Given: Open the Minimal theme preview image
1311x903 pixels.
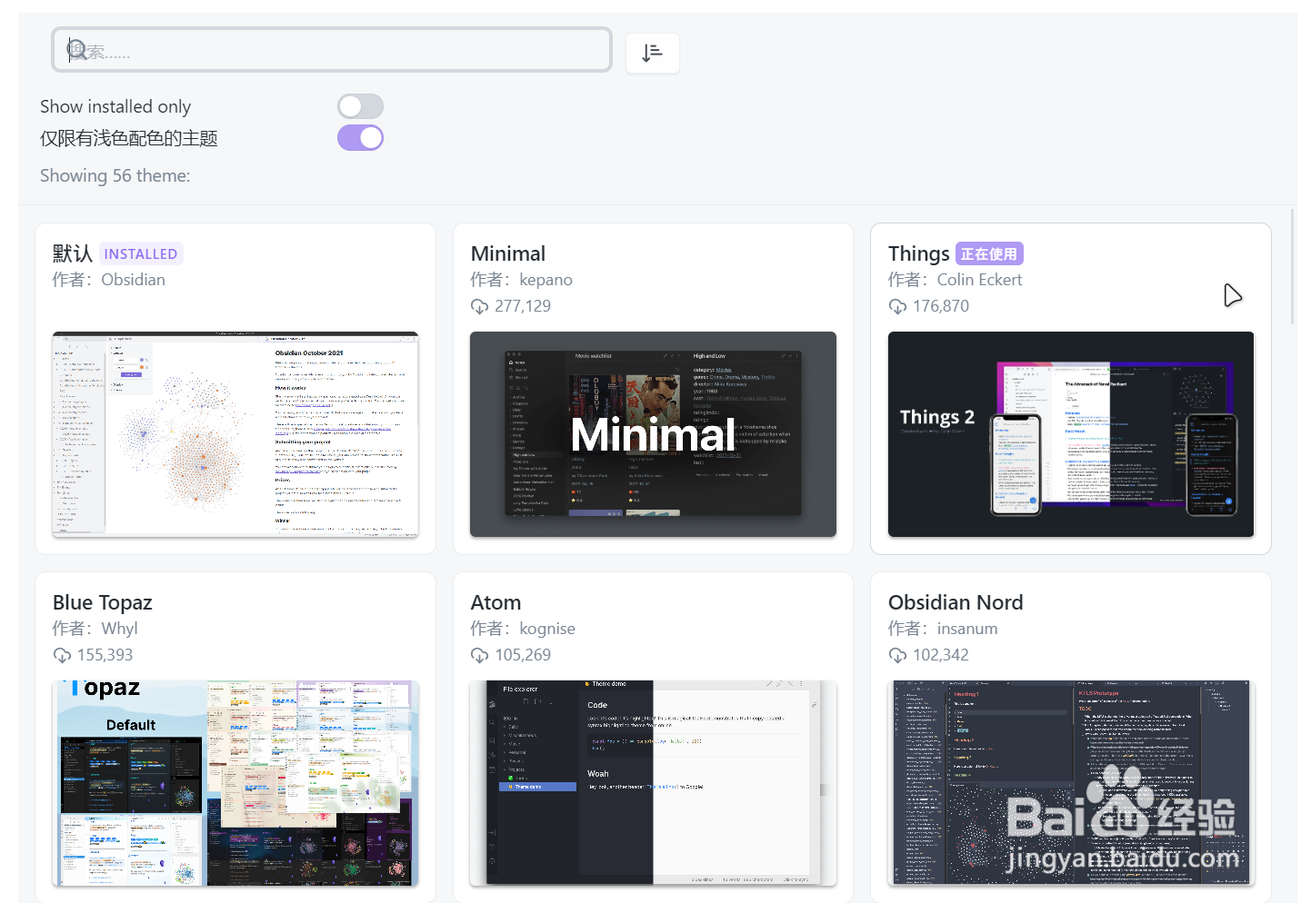Looking at the screenshot, I should (x=653, y=434).
